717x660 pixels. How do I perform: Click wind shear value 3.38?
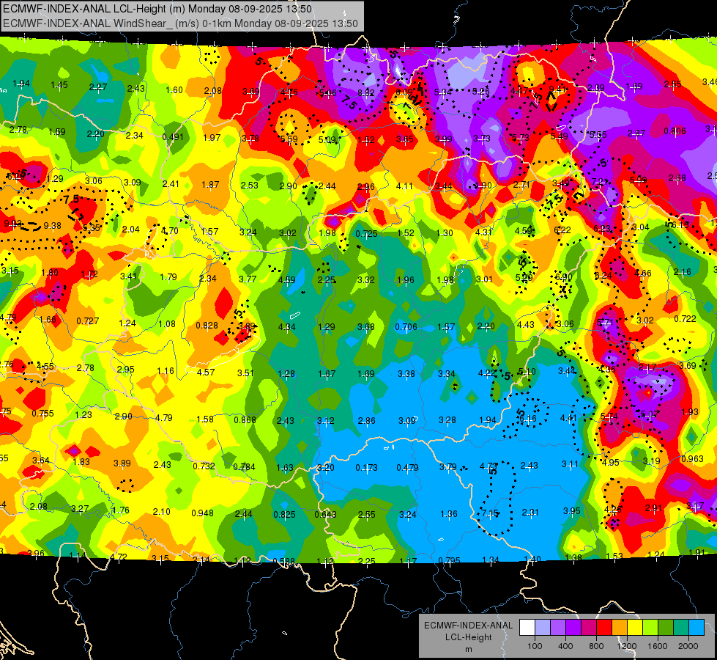click(x=406, y=374)
